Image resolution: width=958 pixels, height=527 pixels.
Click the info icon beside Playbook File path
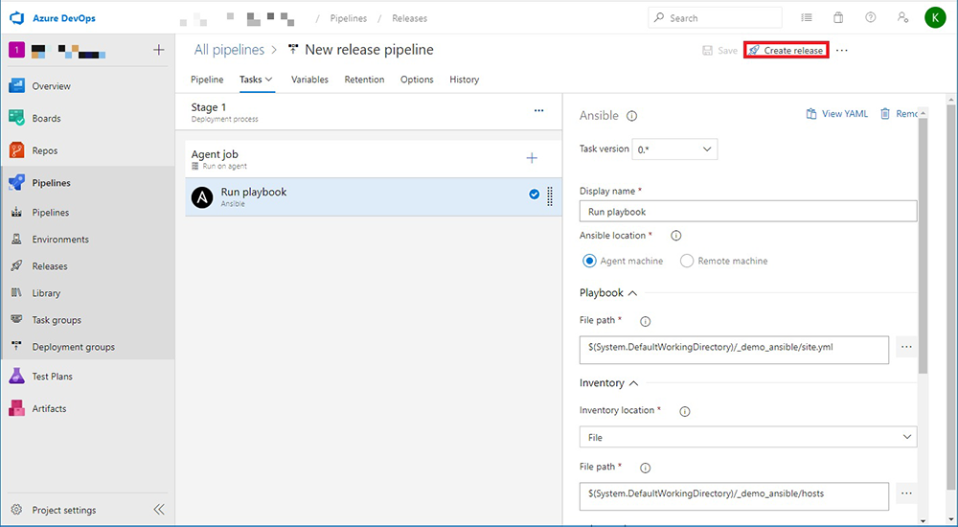point(645,321)
